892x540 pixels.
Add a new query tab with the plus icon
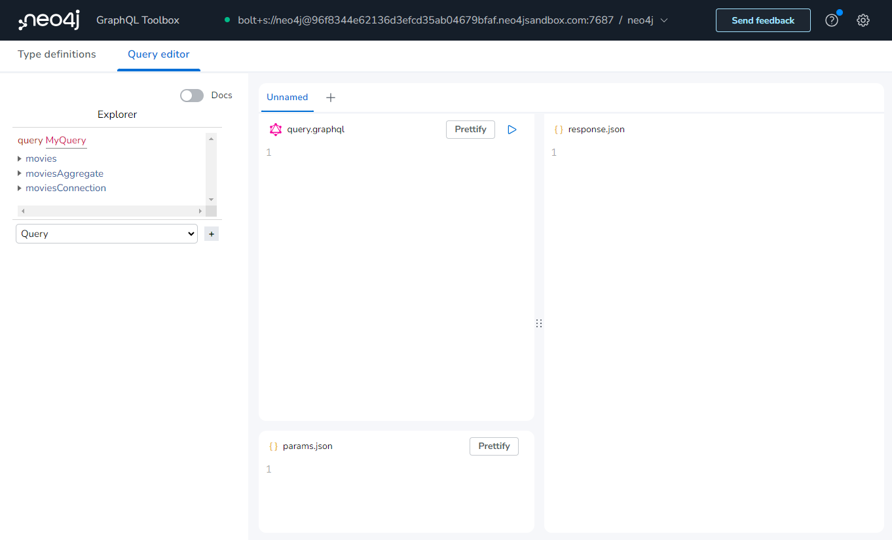pyautogui.click(x=330, y=97)
